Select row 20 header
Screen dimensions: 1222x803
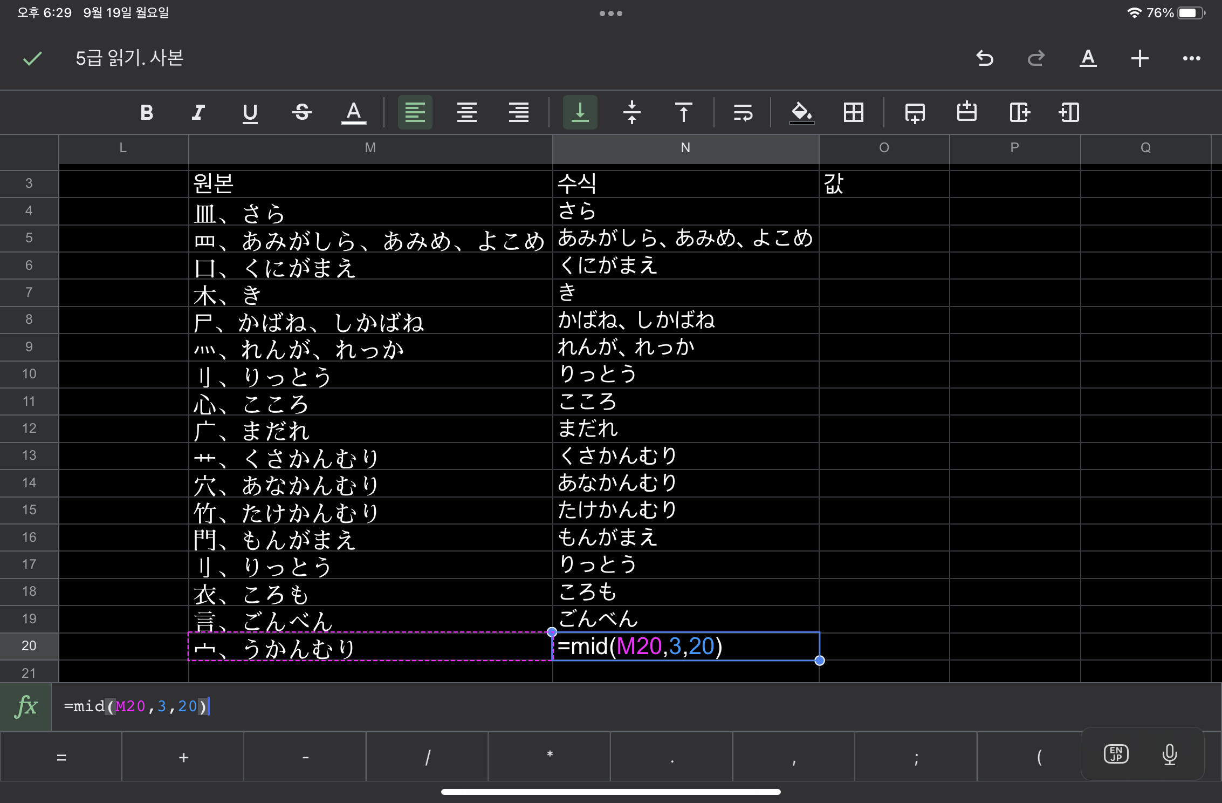click(29, 646)
